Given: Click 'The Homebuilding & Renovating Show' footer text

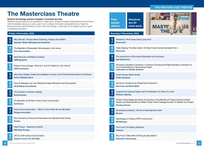Looking at the screenshot, I should click(x=22, y=143).
